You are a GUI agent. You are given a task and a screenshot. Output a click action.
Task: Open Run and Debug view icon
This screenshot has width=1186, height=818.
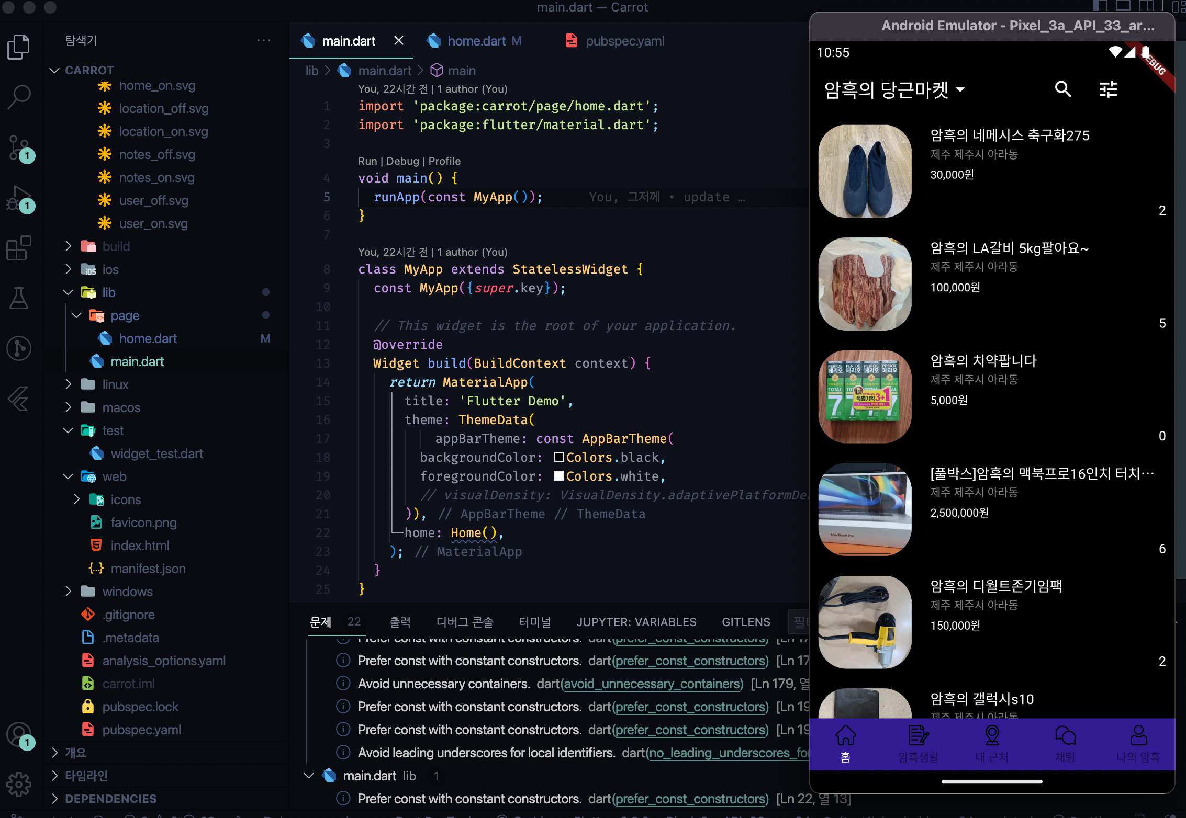tap(19, 199)
